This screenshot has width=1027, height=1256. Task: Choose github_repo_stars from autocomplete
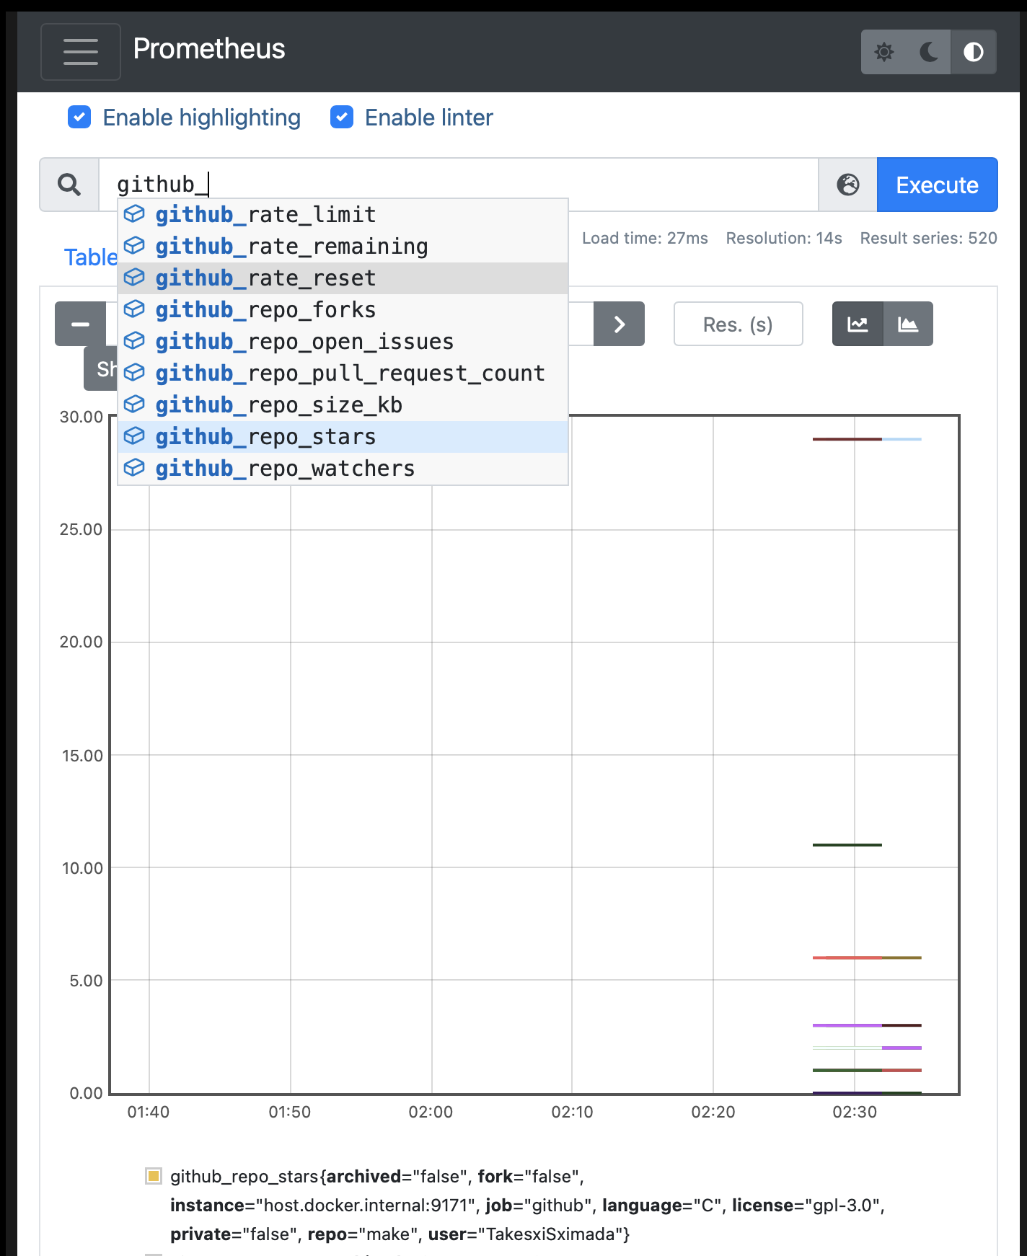pos(343,437)
